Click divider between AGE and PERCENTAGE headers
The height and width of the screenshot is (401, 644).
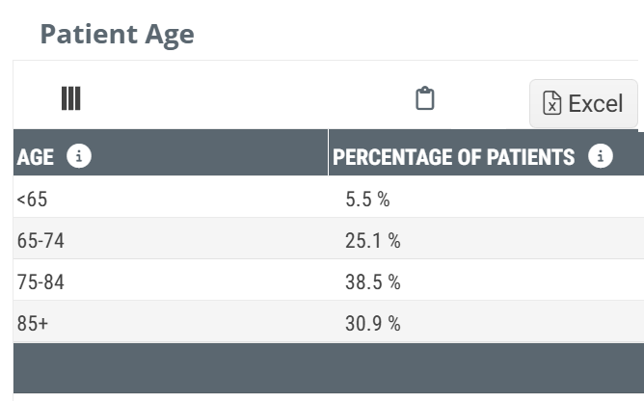pos(328,154)
